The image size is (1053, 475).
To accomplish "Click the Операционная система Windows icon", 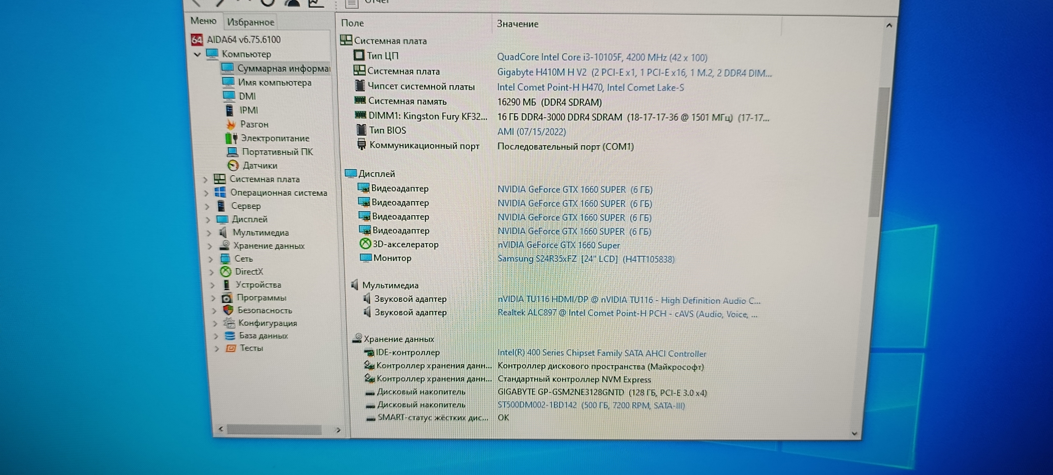I will (220, 192).
